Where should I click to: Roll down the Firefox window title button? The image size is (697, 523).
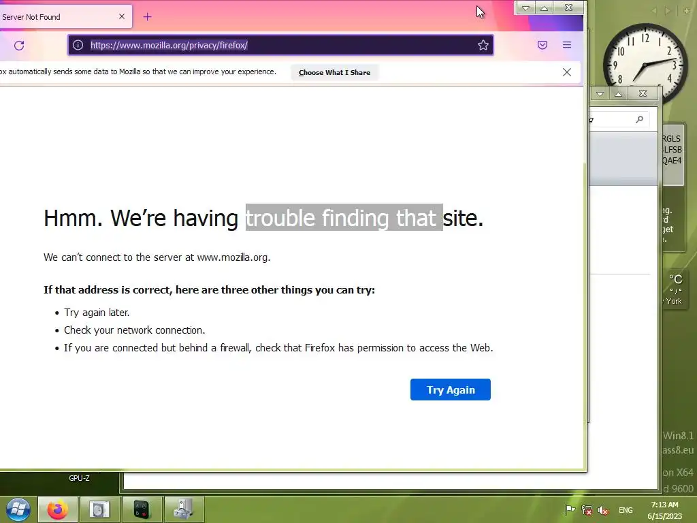pos(525,7)
